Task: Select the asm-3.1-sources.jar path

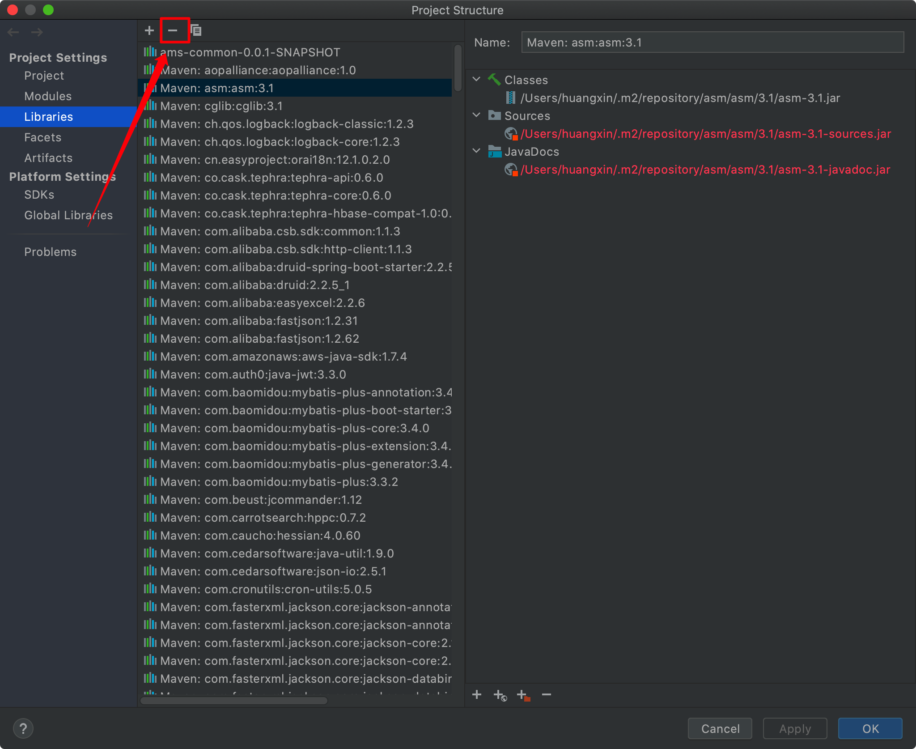Action: [706, 133]
